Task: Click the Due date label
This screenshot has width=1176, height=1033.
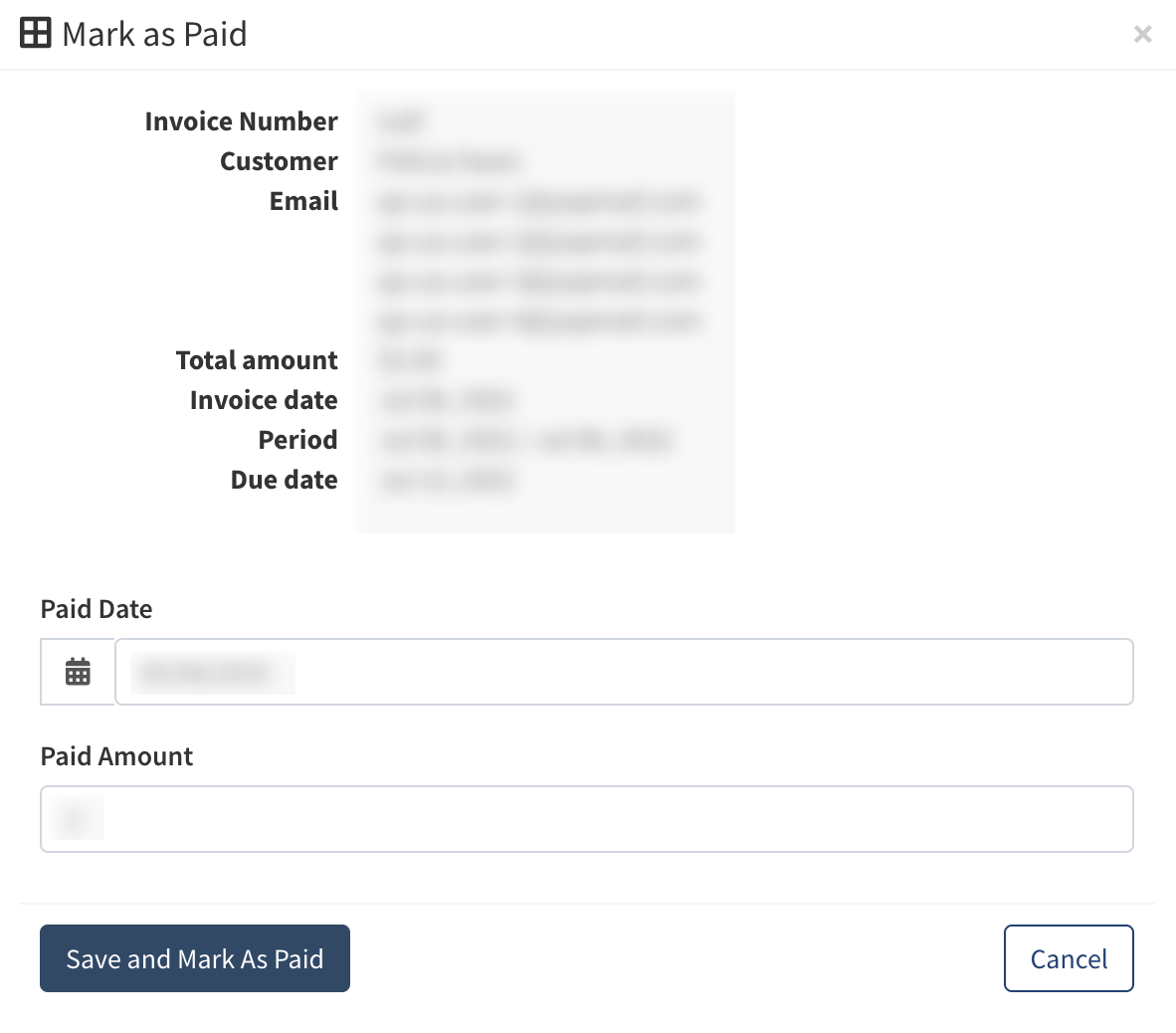Action: tap(285, 480)
